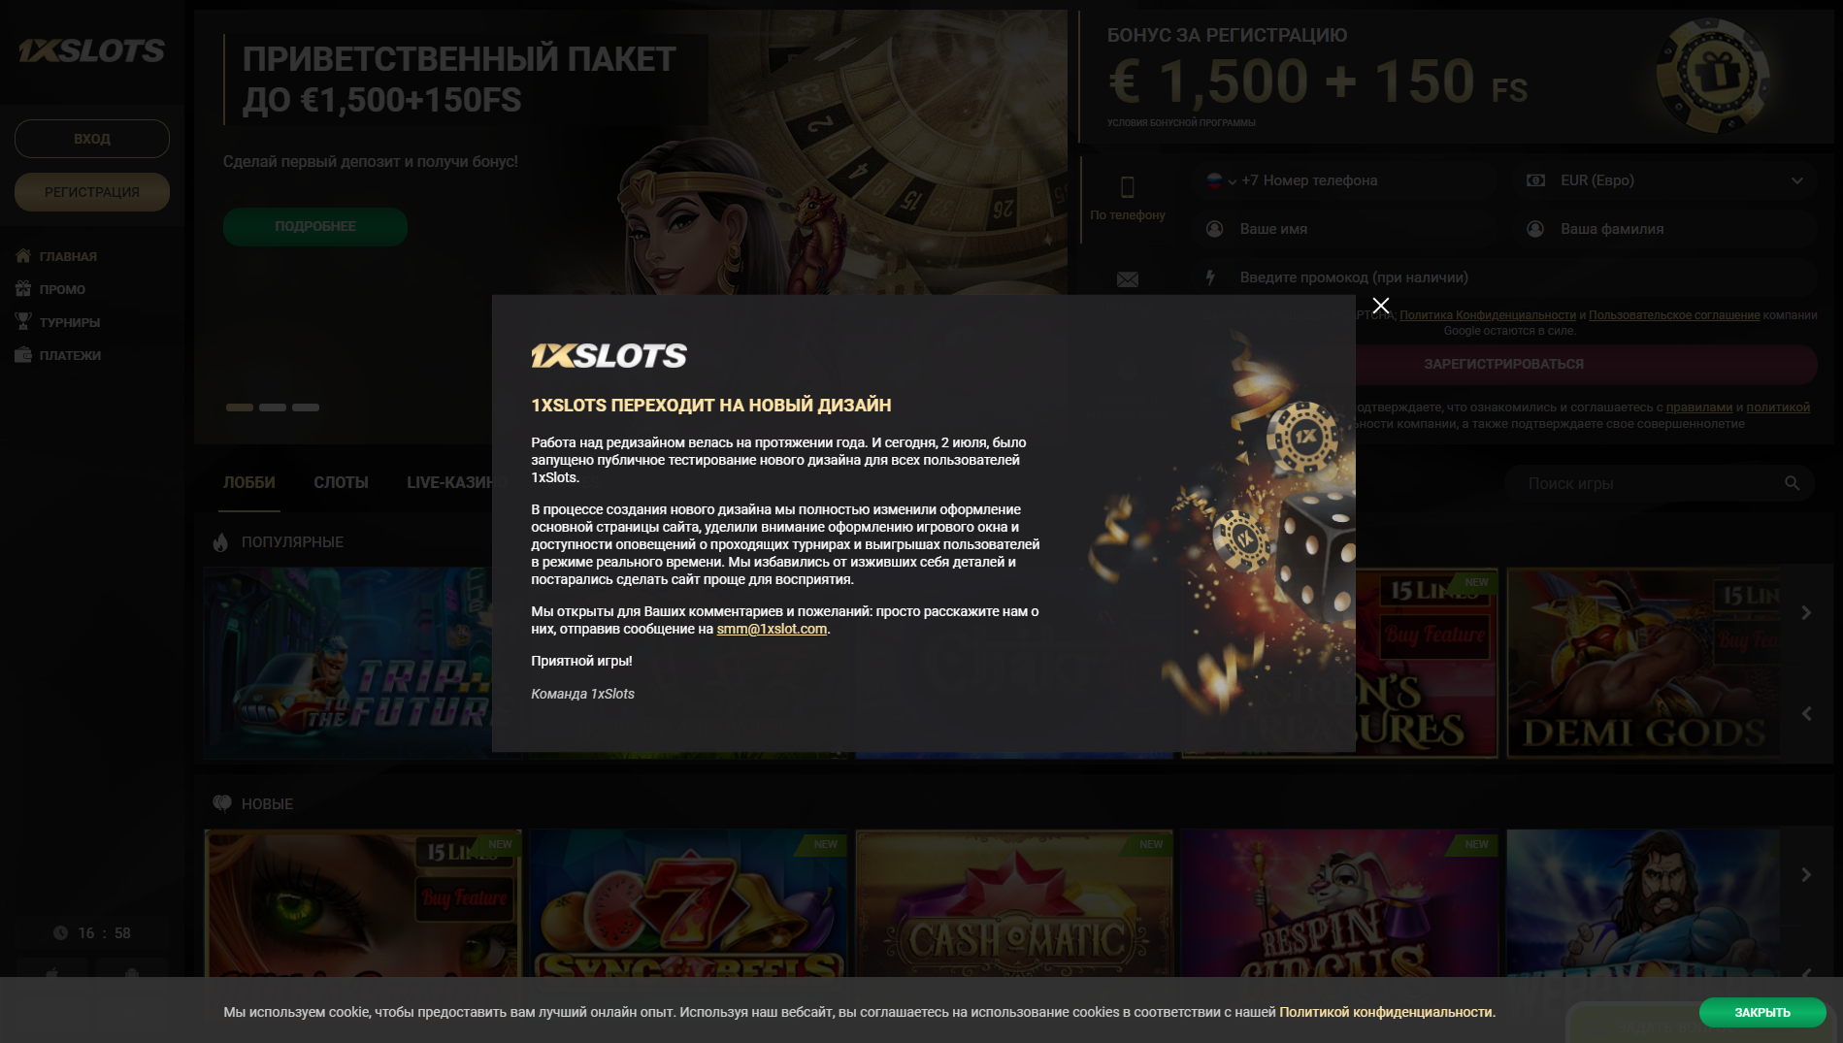
Task: Click the Турниры trophy icon
Action: click(23, 321)
